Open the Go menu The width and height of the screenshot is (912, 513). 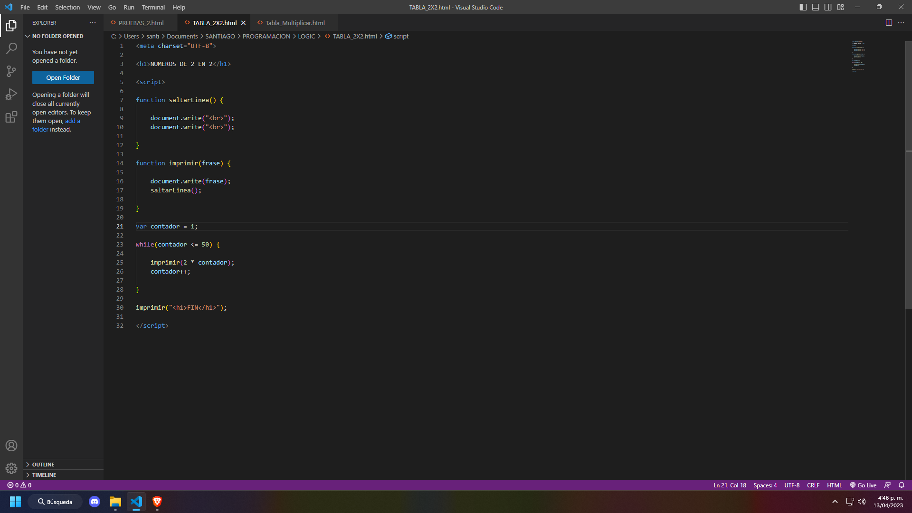(x=112, y=7)
